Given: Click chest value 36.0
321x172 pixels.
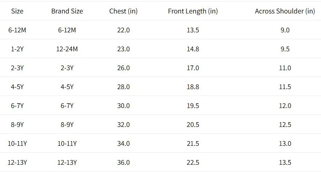Looking at the screenshot, I should tap(123, 163).
